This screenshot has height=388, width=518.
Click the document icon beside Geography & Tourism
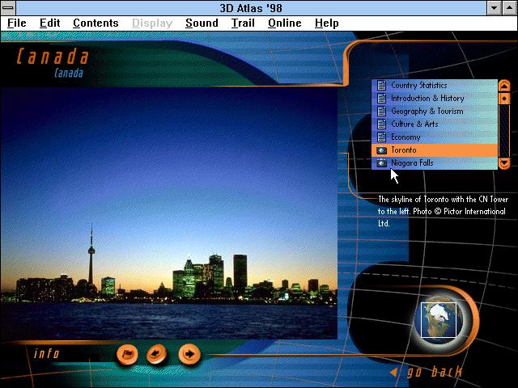pos(381,111)
